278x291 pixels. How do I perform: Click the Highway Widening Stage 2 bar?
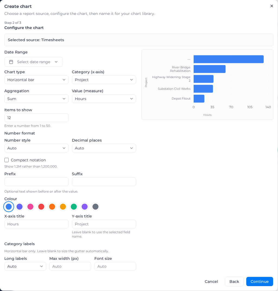coord(204,79)
